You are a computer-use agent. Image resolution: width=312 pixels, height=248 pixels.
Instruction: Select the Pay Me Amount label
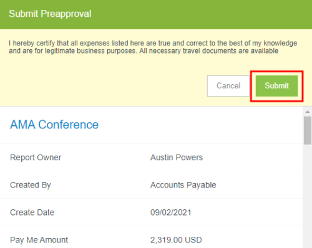click(39, 240)
